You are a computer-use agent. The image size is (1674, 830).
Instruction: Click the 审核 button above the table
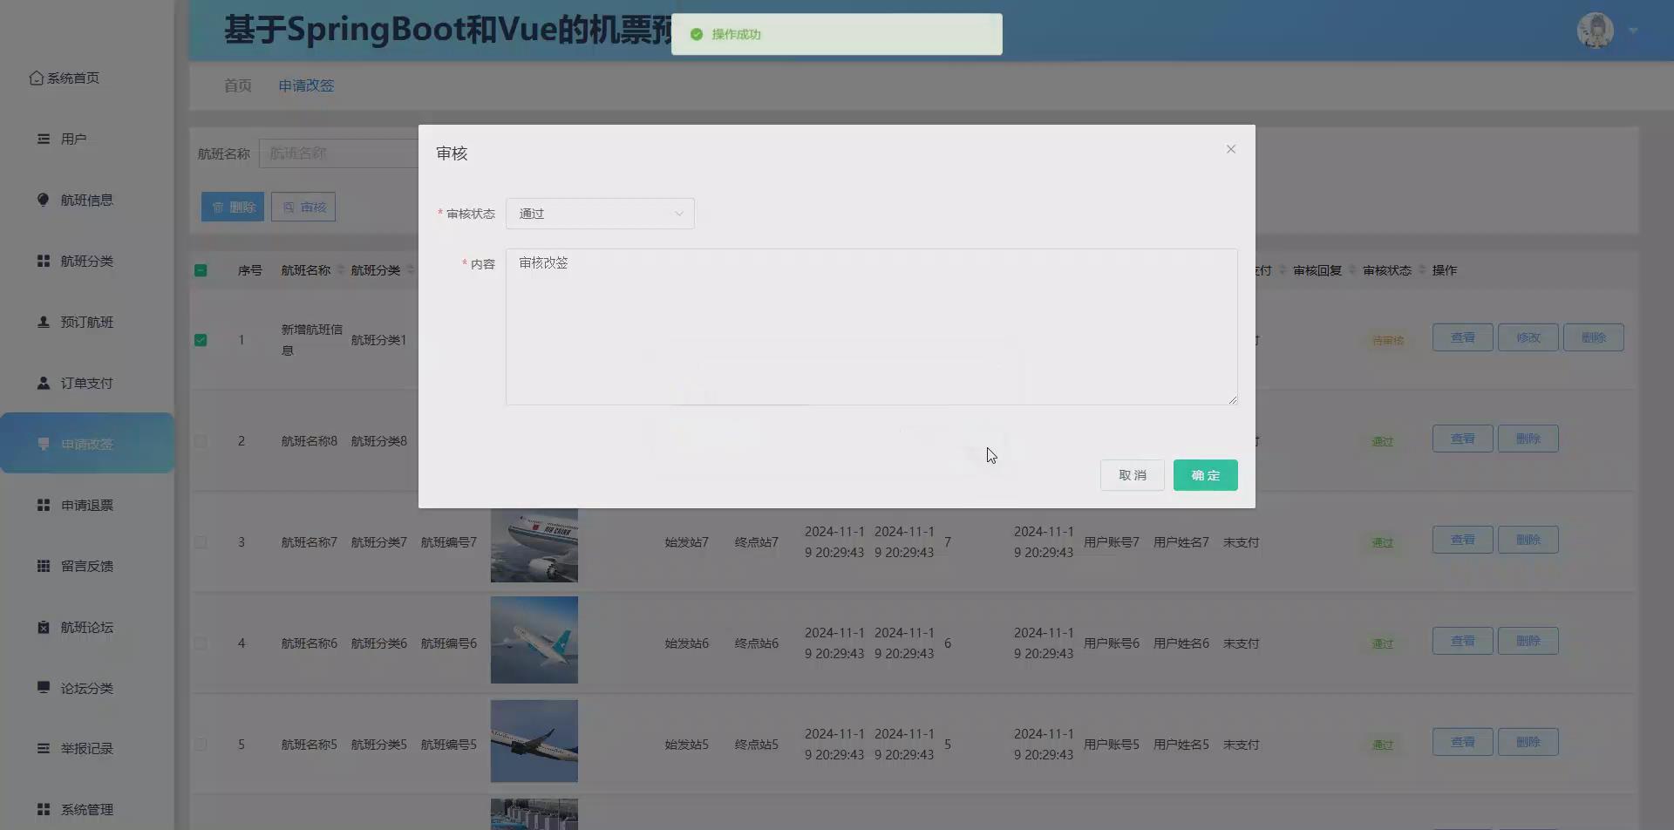point(303,207)
